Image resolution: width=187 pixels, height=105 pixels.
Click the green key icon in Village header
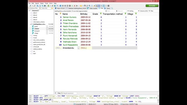click(x=136, y=14)
